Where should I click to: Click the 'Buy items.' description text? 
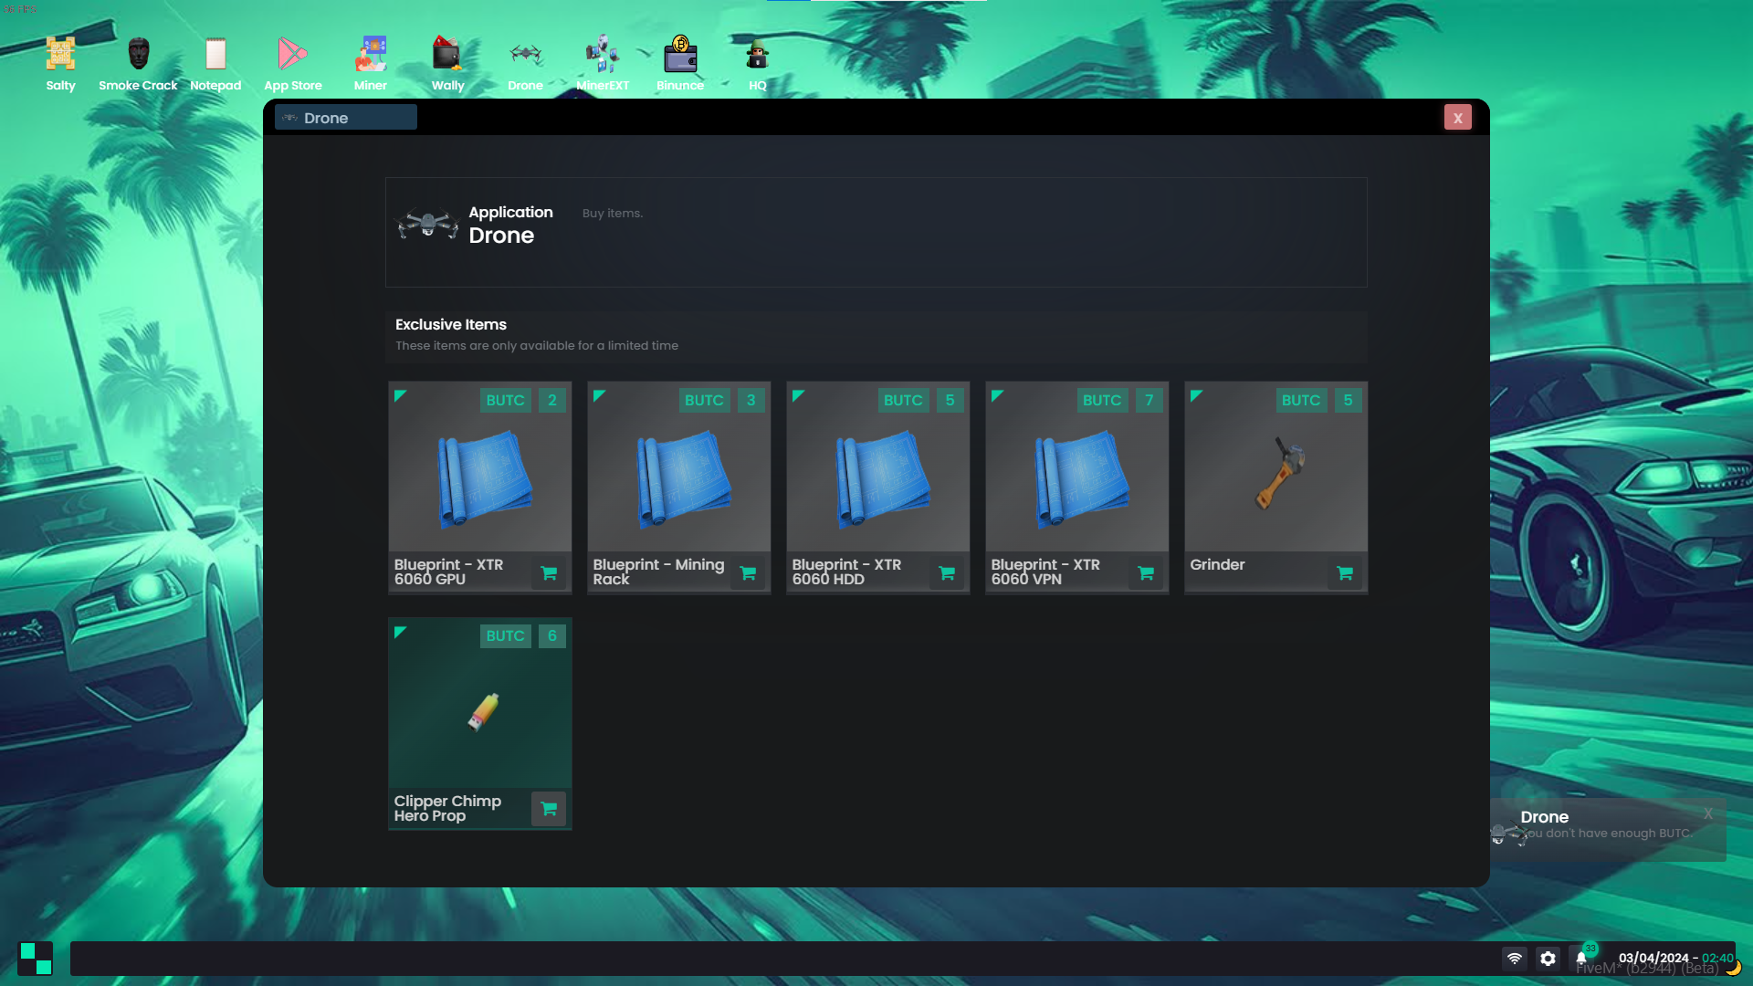[x=613, y=213]
